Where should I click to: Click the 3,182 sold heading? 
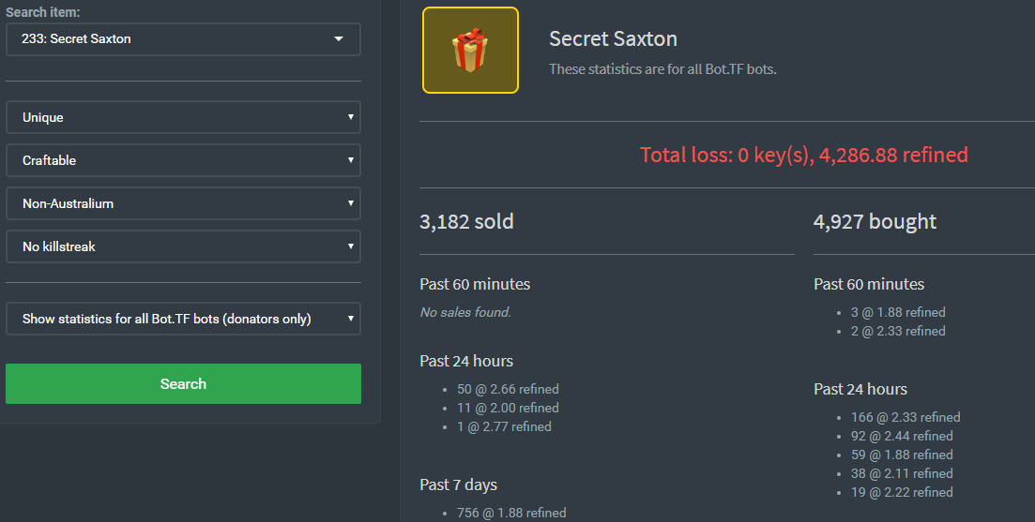(466, 221)
